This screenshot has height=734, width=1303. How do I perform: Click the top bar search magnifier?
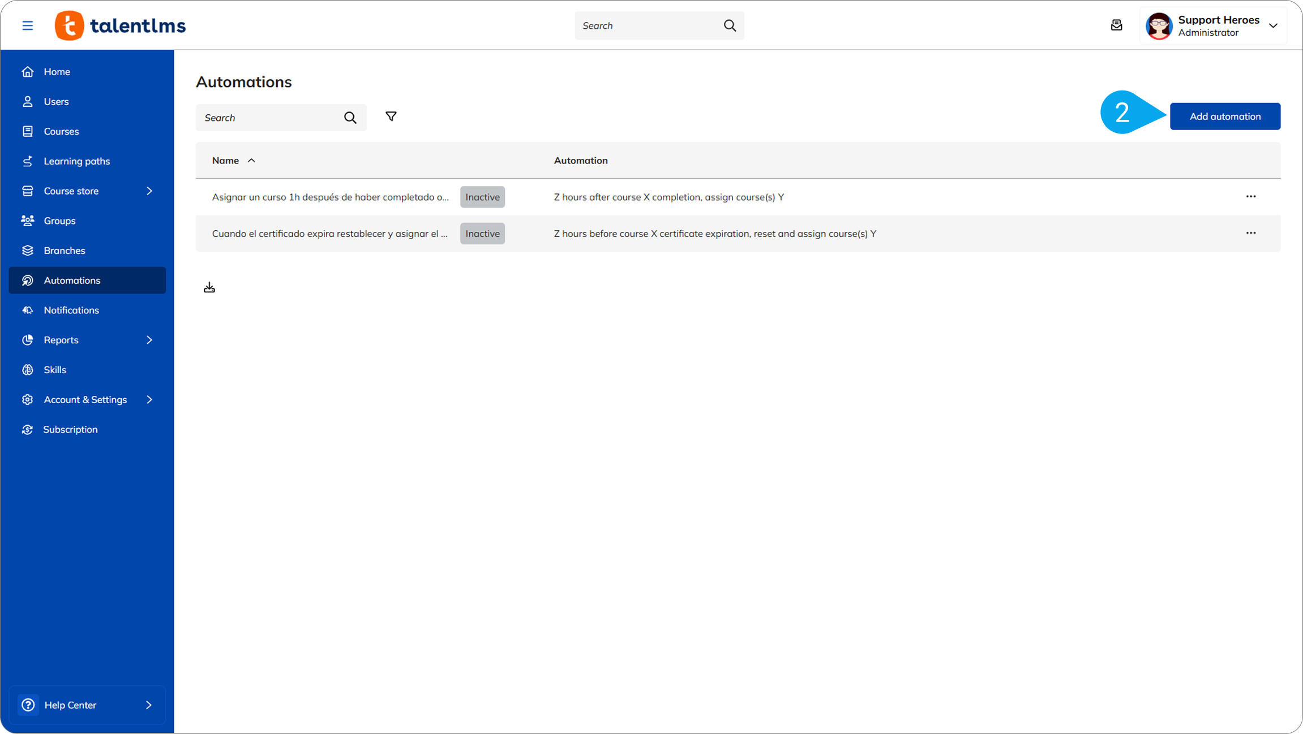tap(730, 25)
